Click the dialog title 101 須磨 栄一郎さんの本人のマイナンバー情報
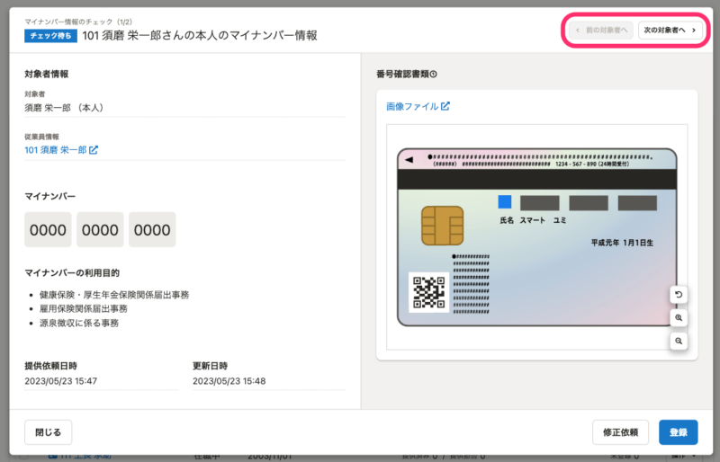 tap(200, 36)
